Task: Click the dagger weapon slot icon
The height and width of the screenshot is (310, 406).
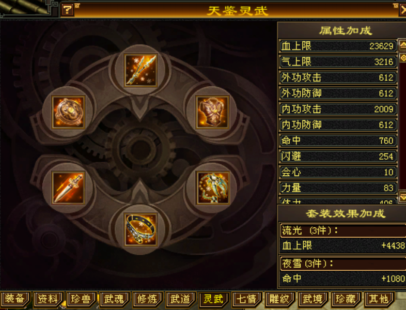Action: coord(68,188)
